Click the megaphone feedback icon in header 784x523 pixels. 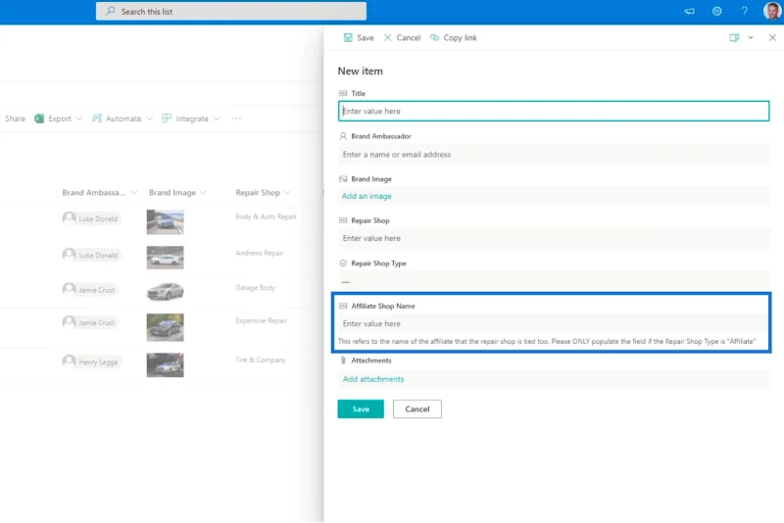click(690, 11)
